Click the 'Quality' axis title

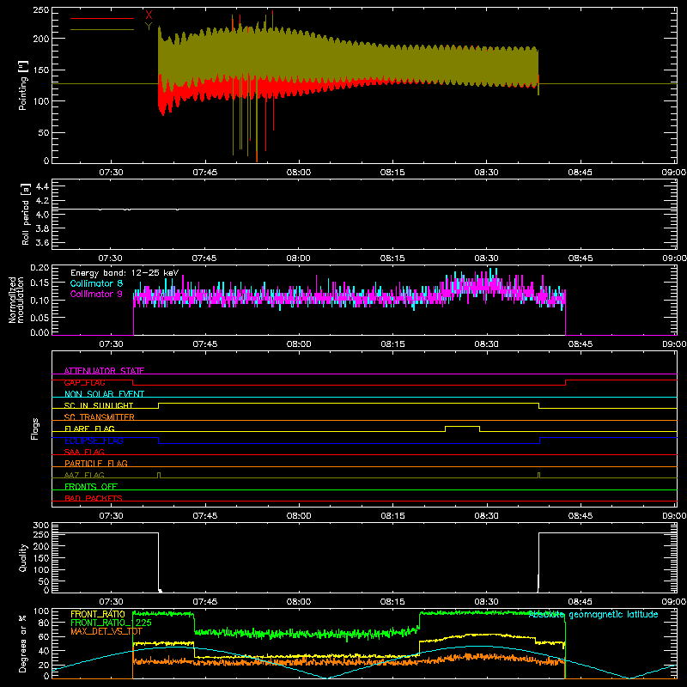click(x=23, y=557)
